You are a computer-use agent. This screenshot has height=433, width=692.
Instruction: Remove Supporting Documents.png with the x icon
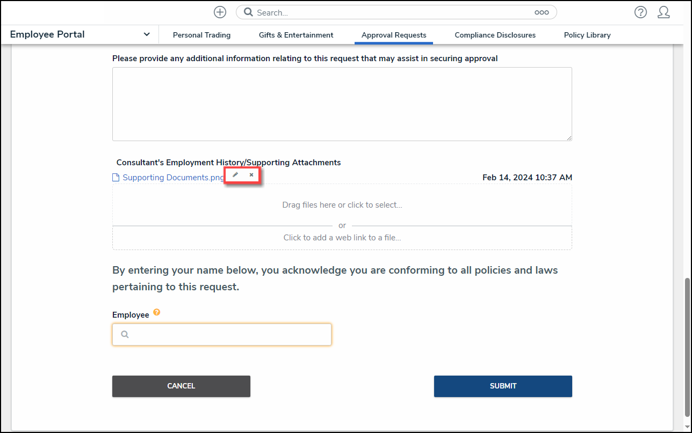[251, 175]
